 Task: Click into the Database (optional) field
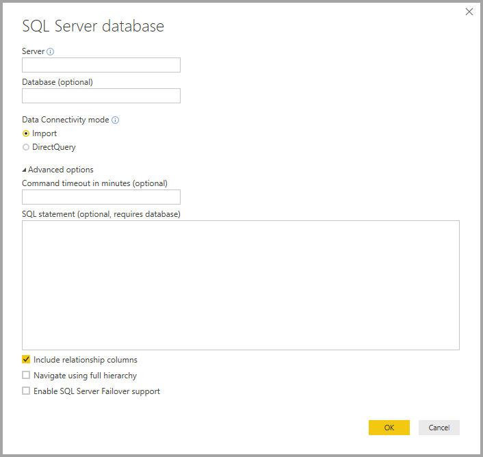[x=101, y=96]
